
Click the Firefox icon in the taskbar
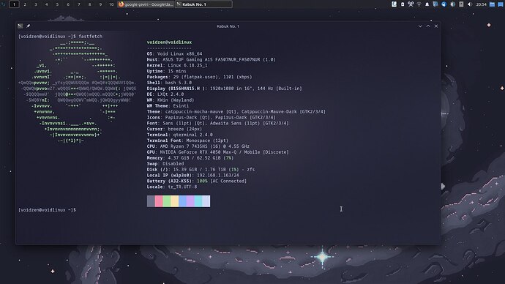[121, 4]
